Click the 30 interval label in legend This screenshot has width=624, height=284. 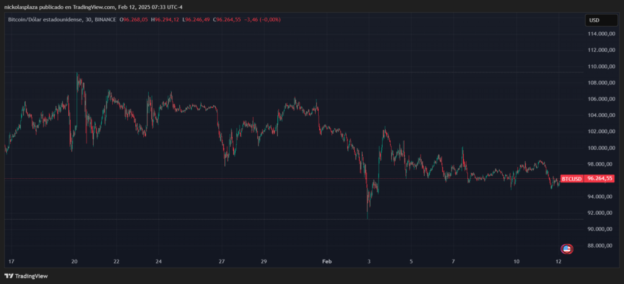click(90, 20)
